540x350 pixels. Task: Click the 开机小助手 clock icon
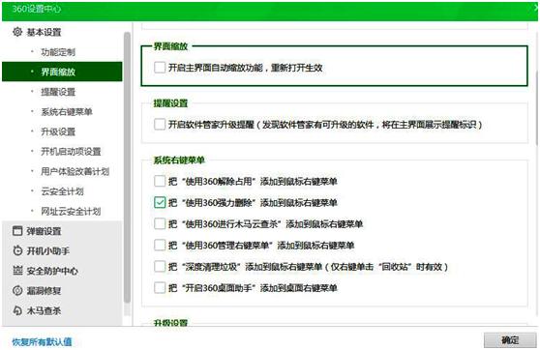pyautogui.click(x=17, y=250)
